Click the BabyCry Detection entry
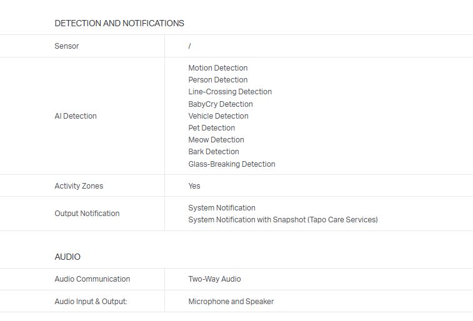Screen dimensions: 473x321 (x=221, y=104)
